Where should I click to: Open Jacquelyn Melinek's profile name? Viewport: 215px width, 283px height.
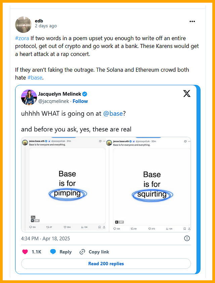59,94
